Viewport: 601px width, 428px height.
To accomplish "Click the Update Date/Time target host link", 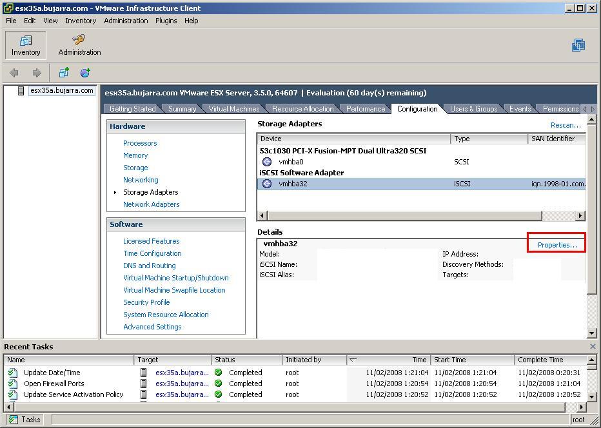I will click(182, 373).
